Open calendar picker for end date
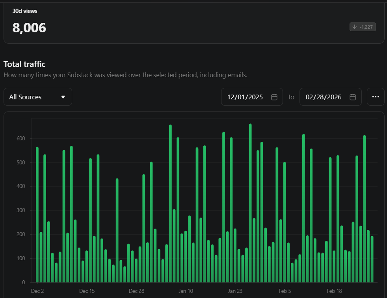The width and height of the screenshot is (387, 298). pyautogui.click(x=353, y=97)
